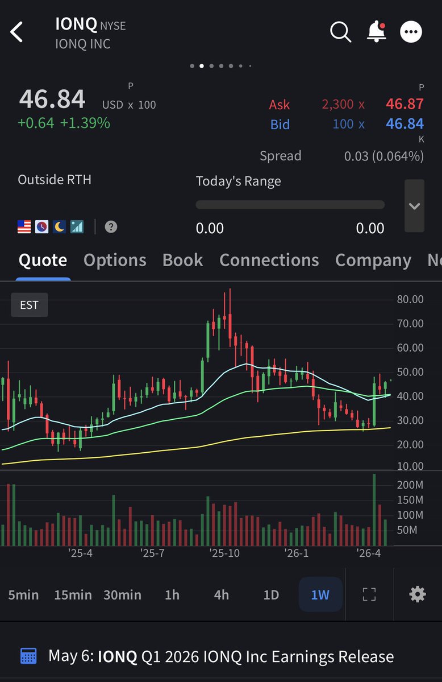Open chart settings gear icon
Image resolution: width=442 pixels, height=682 pixels.
pyautogui.click(x=417, y=594)
